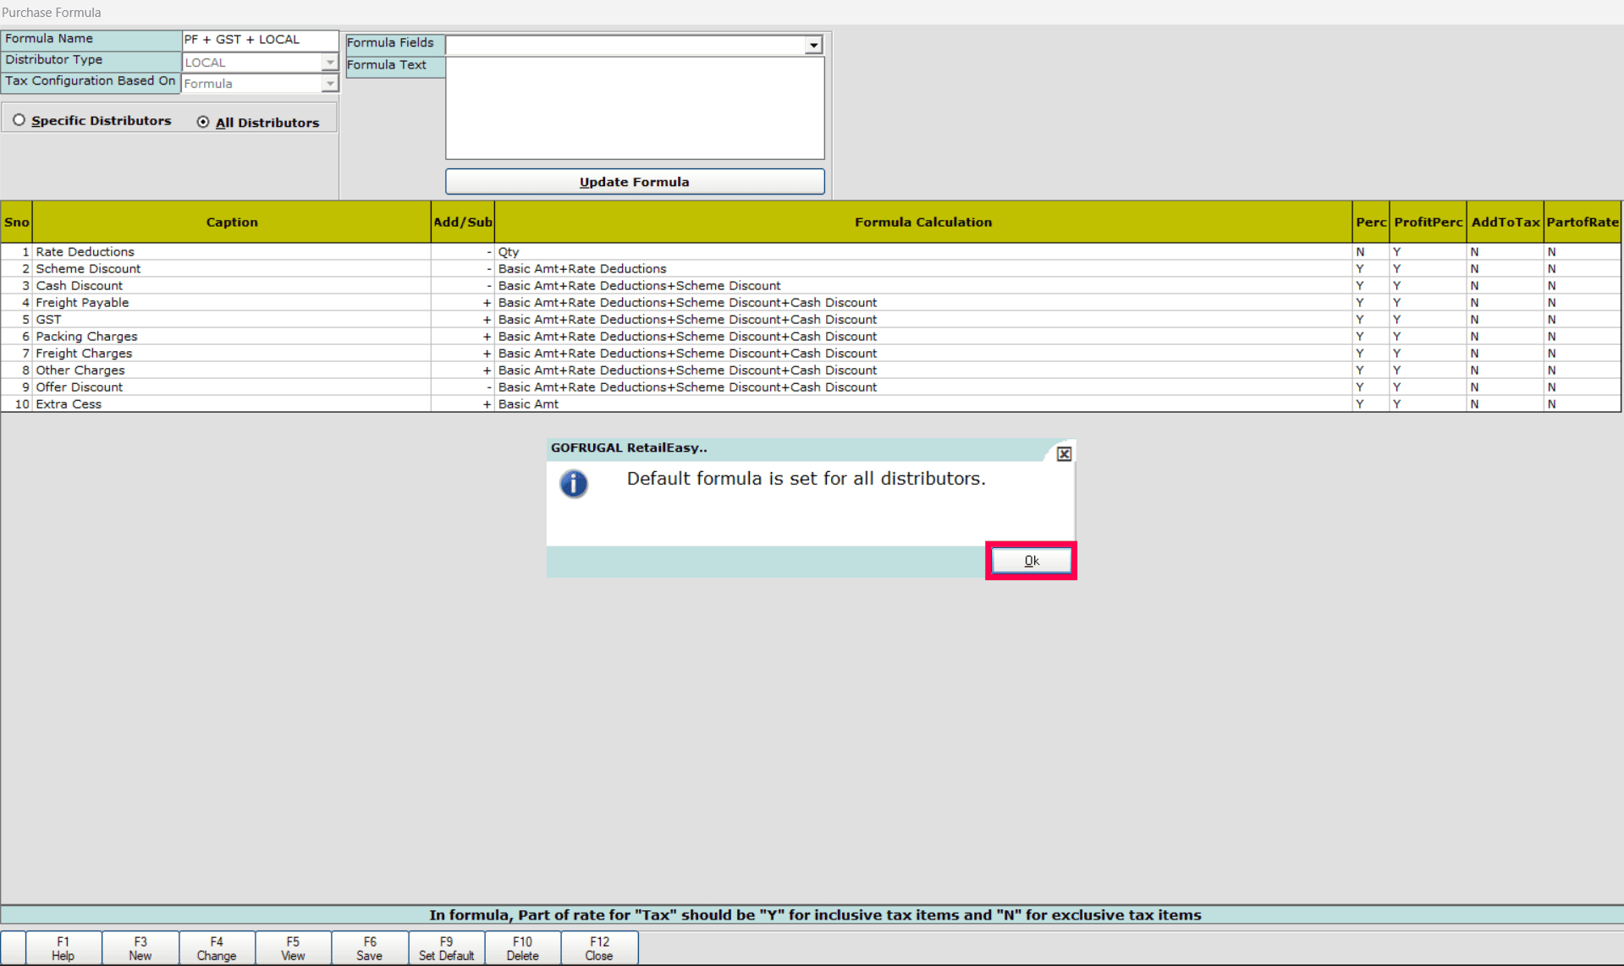
Task: Click the plus sign in the GST row
Action: tap(487, 320)
